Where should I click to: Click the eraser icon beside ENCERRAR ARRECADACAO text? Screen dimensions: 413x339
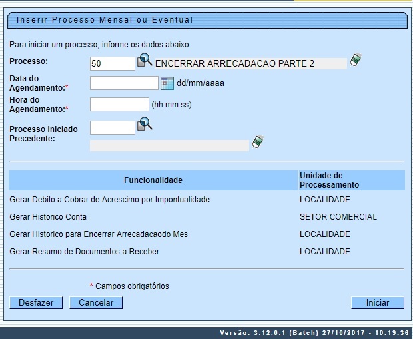click(356, 61)
